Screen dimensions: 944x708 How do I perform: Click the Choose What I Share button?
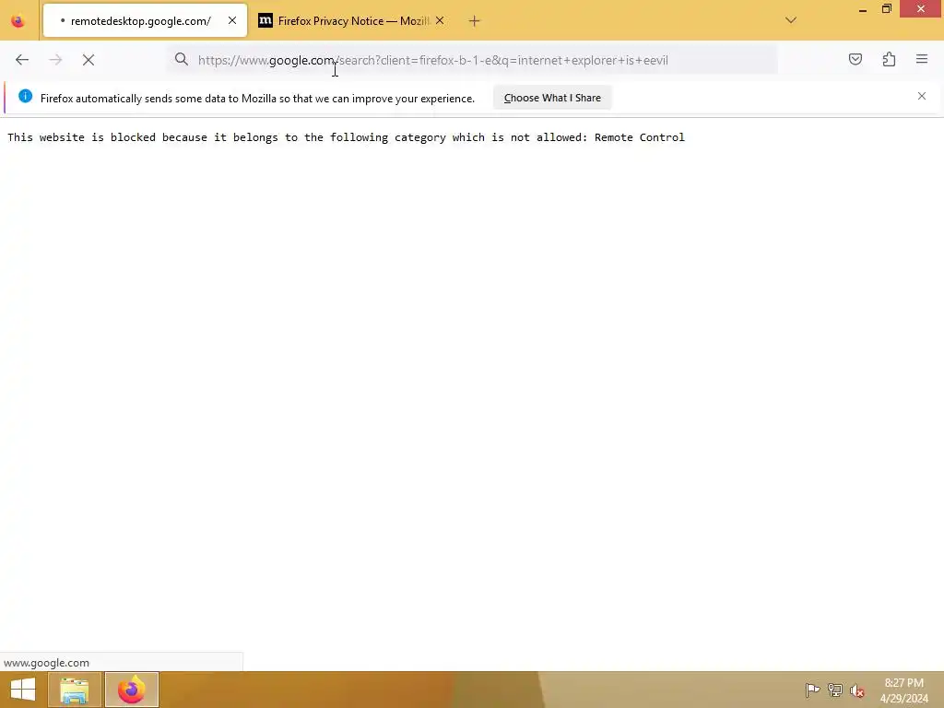pyautogui.click(x=552, y=98)
